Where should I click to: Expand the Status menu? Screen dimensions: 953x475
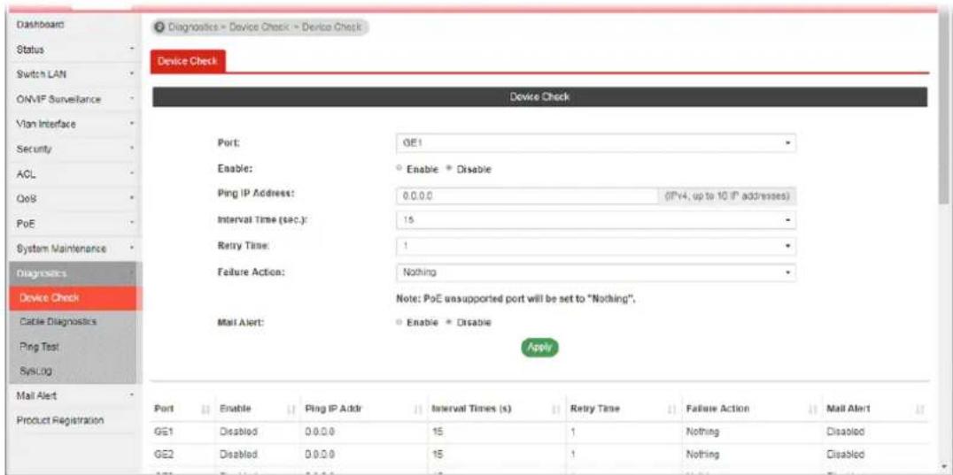pyautogui.click(x=76, y=50)
